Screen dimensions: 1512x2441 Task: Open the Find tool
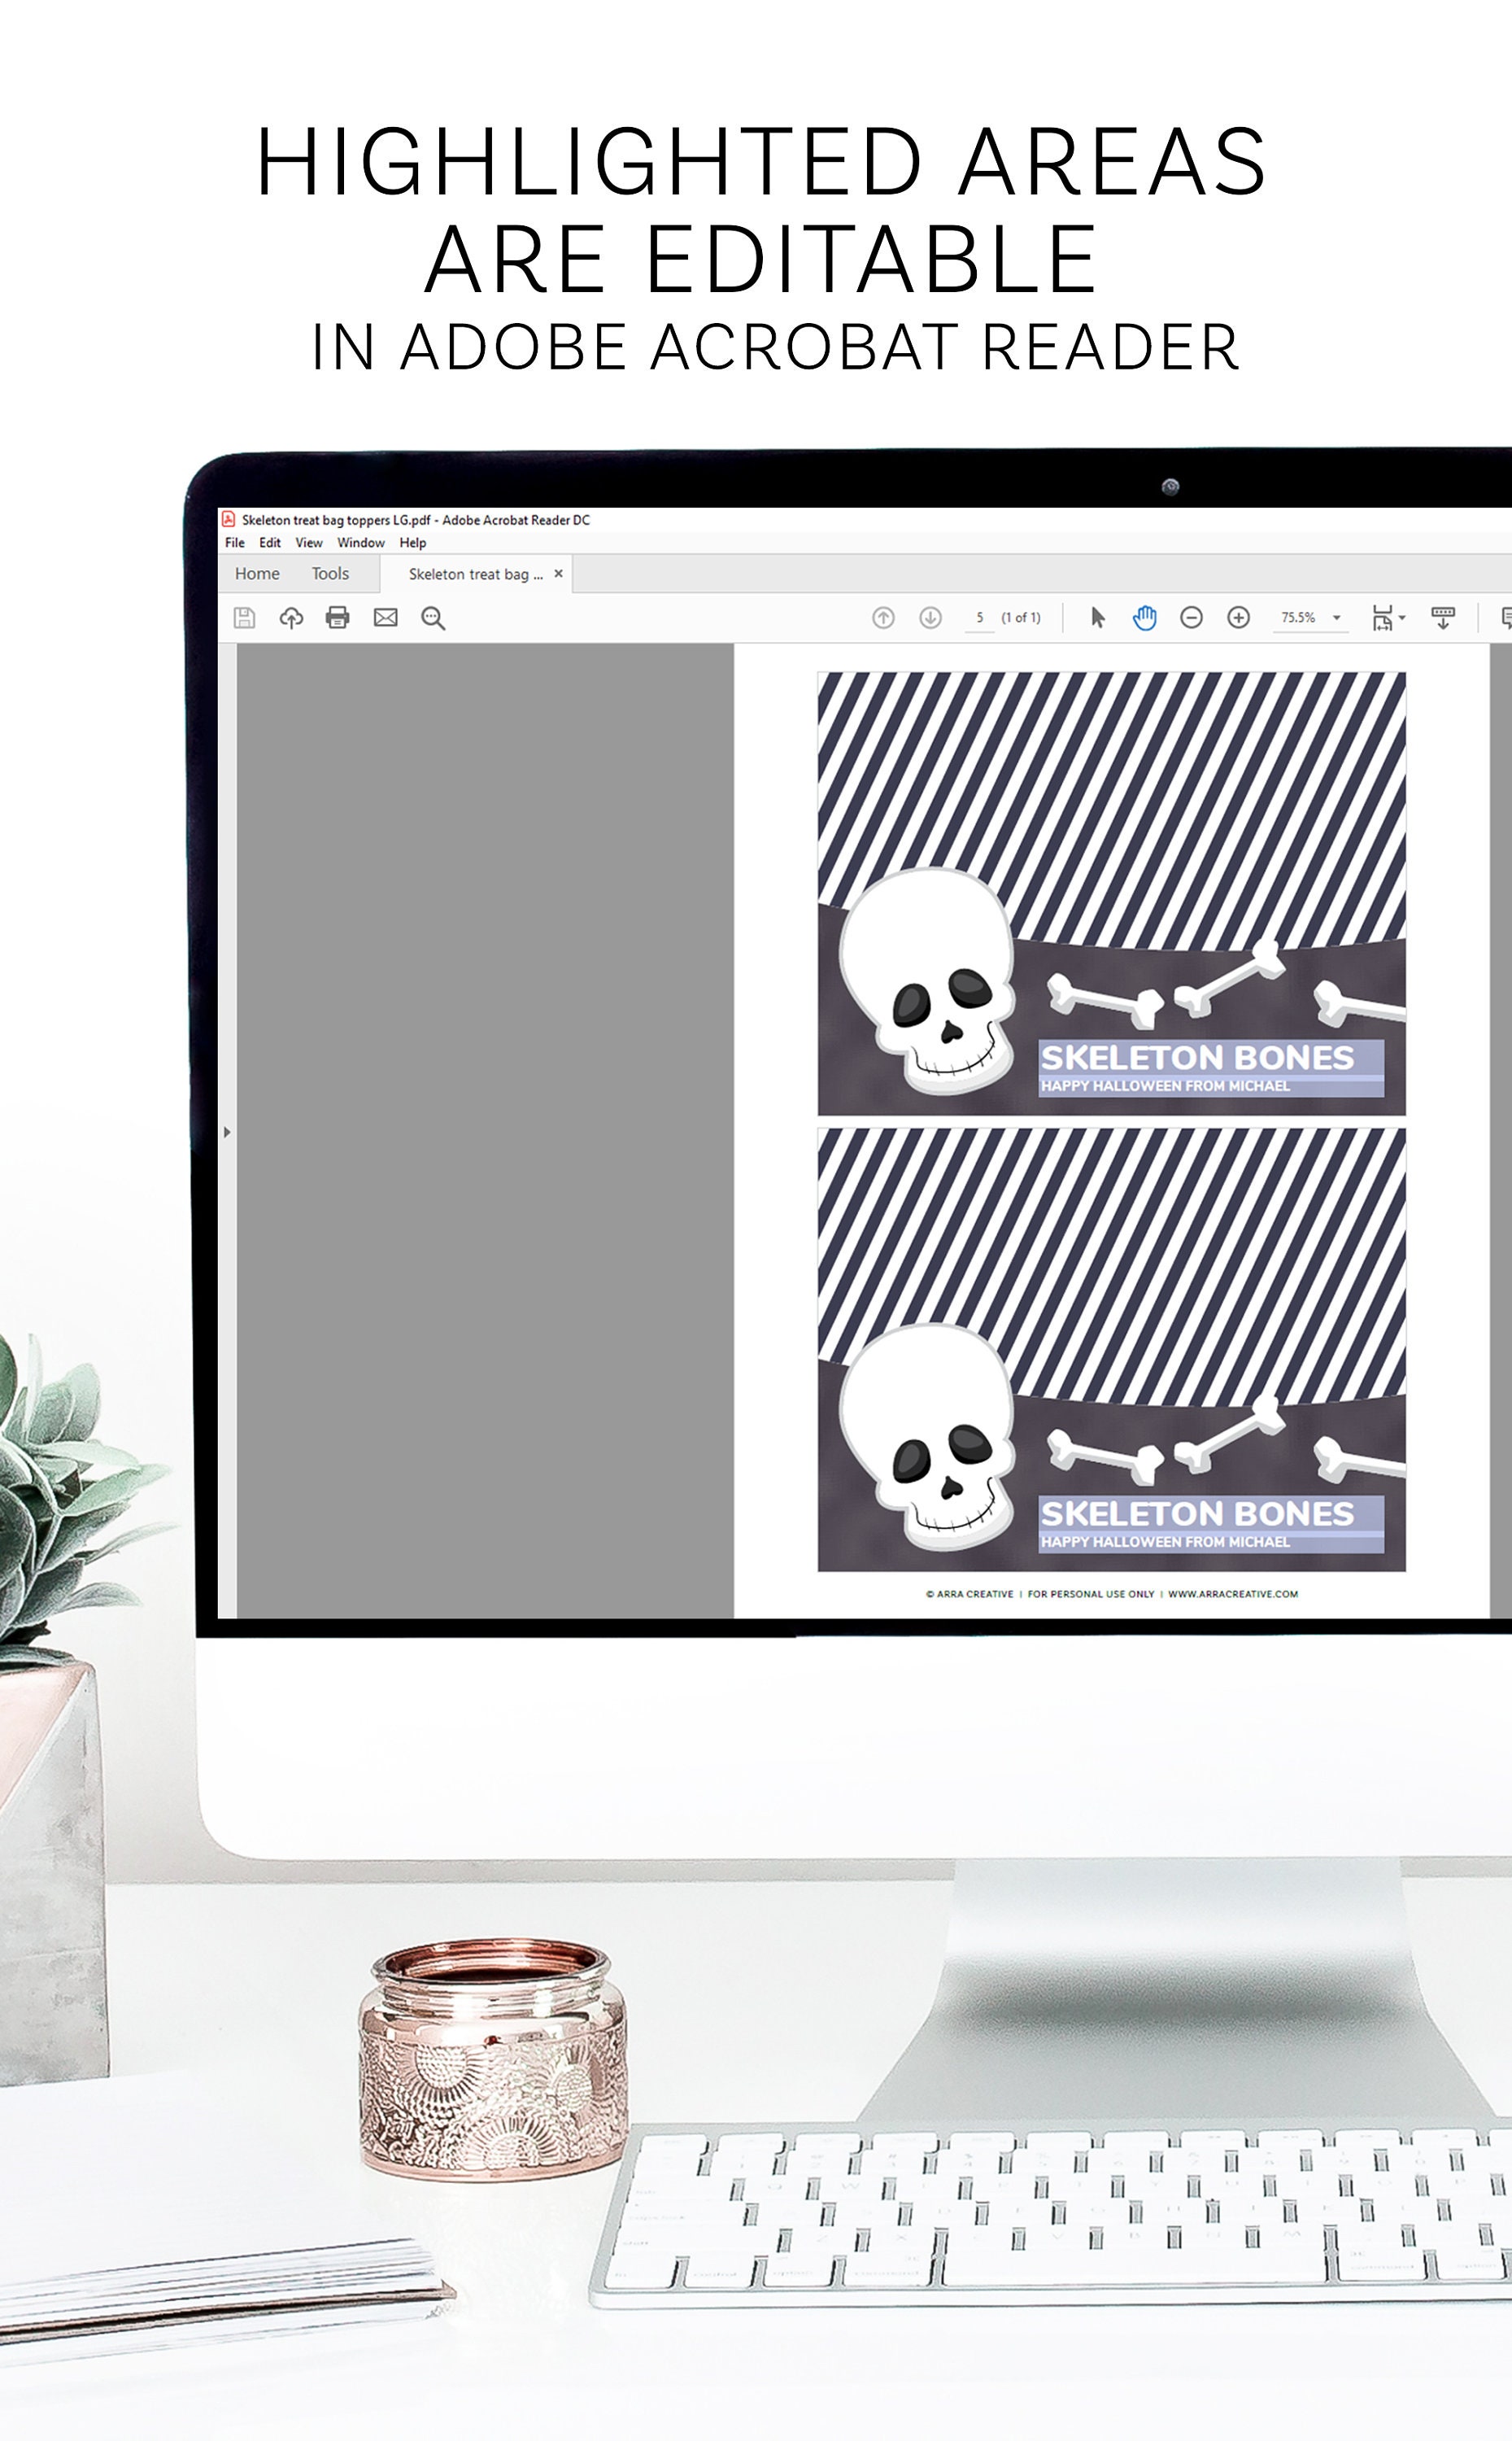point(432,618)
